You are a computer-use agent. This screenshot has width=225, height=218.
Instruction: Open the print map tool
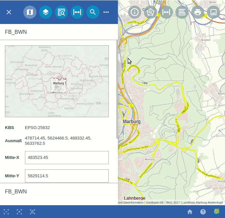pyautogui.click(x=198, y=12)
